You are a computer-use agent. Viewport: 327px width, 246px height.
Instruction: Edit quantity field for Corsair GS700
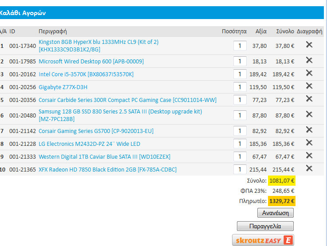pos(240,131)
